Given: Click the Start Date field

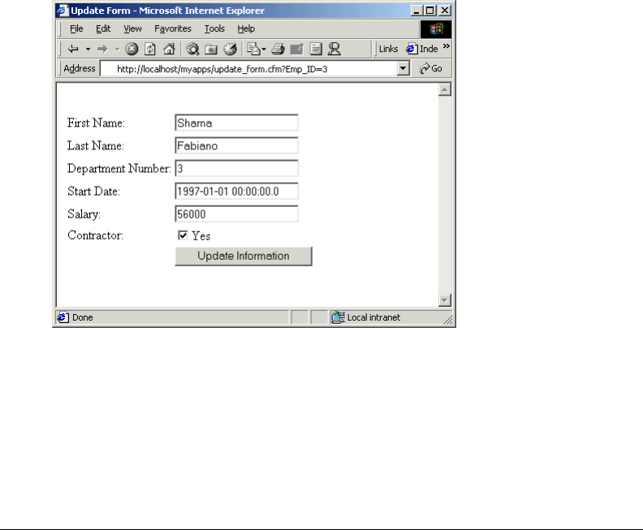Looking at the screenshot, I should 236,192.
